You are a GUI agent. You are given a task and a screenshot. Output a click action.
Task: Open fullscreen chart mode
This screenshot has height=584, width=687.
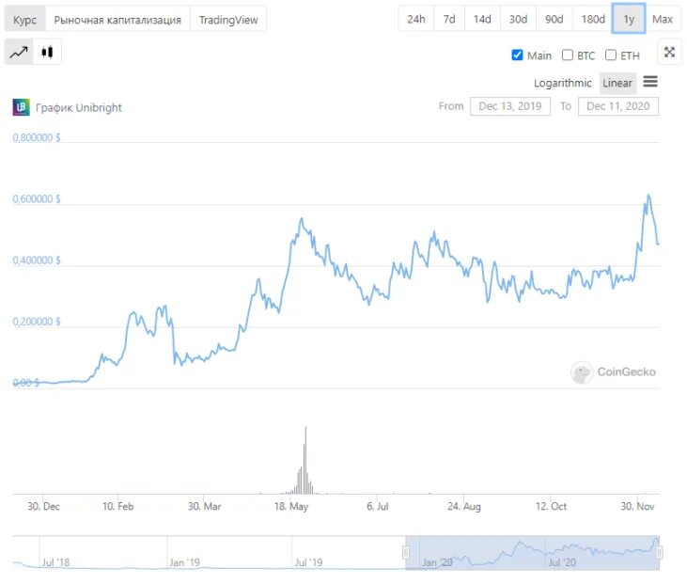point(669,52)
